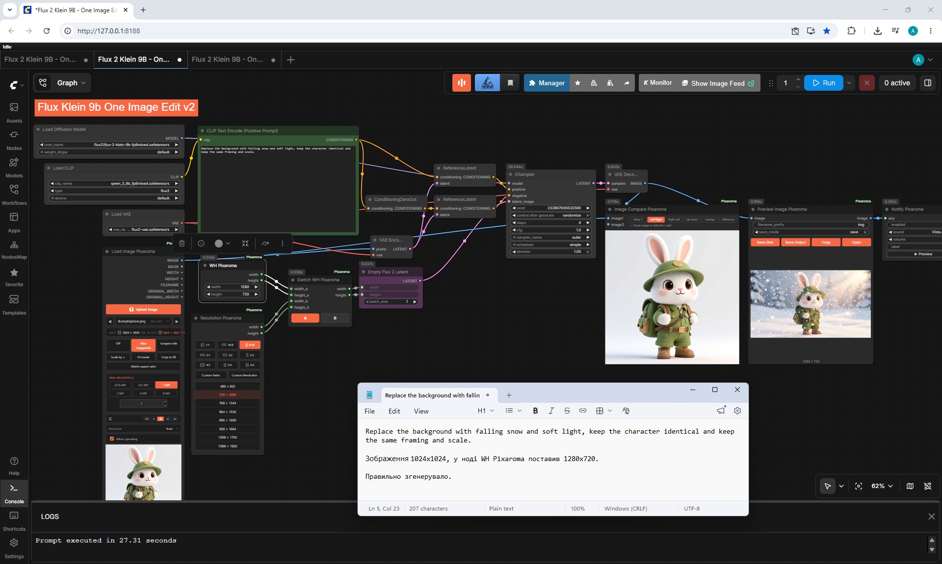The image size is (942, 564).
Task: Open the favorite sidebar panel
Action: [14, 277]
